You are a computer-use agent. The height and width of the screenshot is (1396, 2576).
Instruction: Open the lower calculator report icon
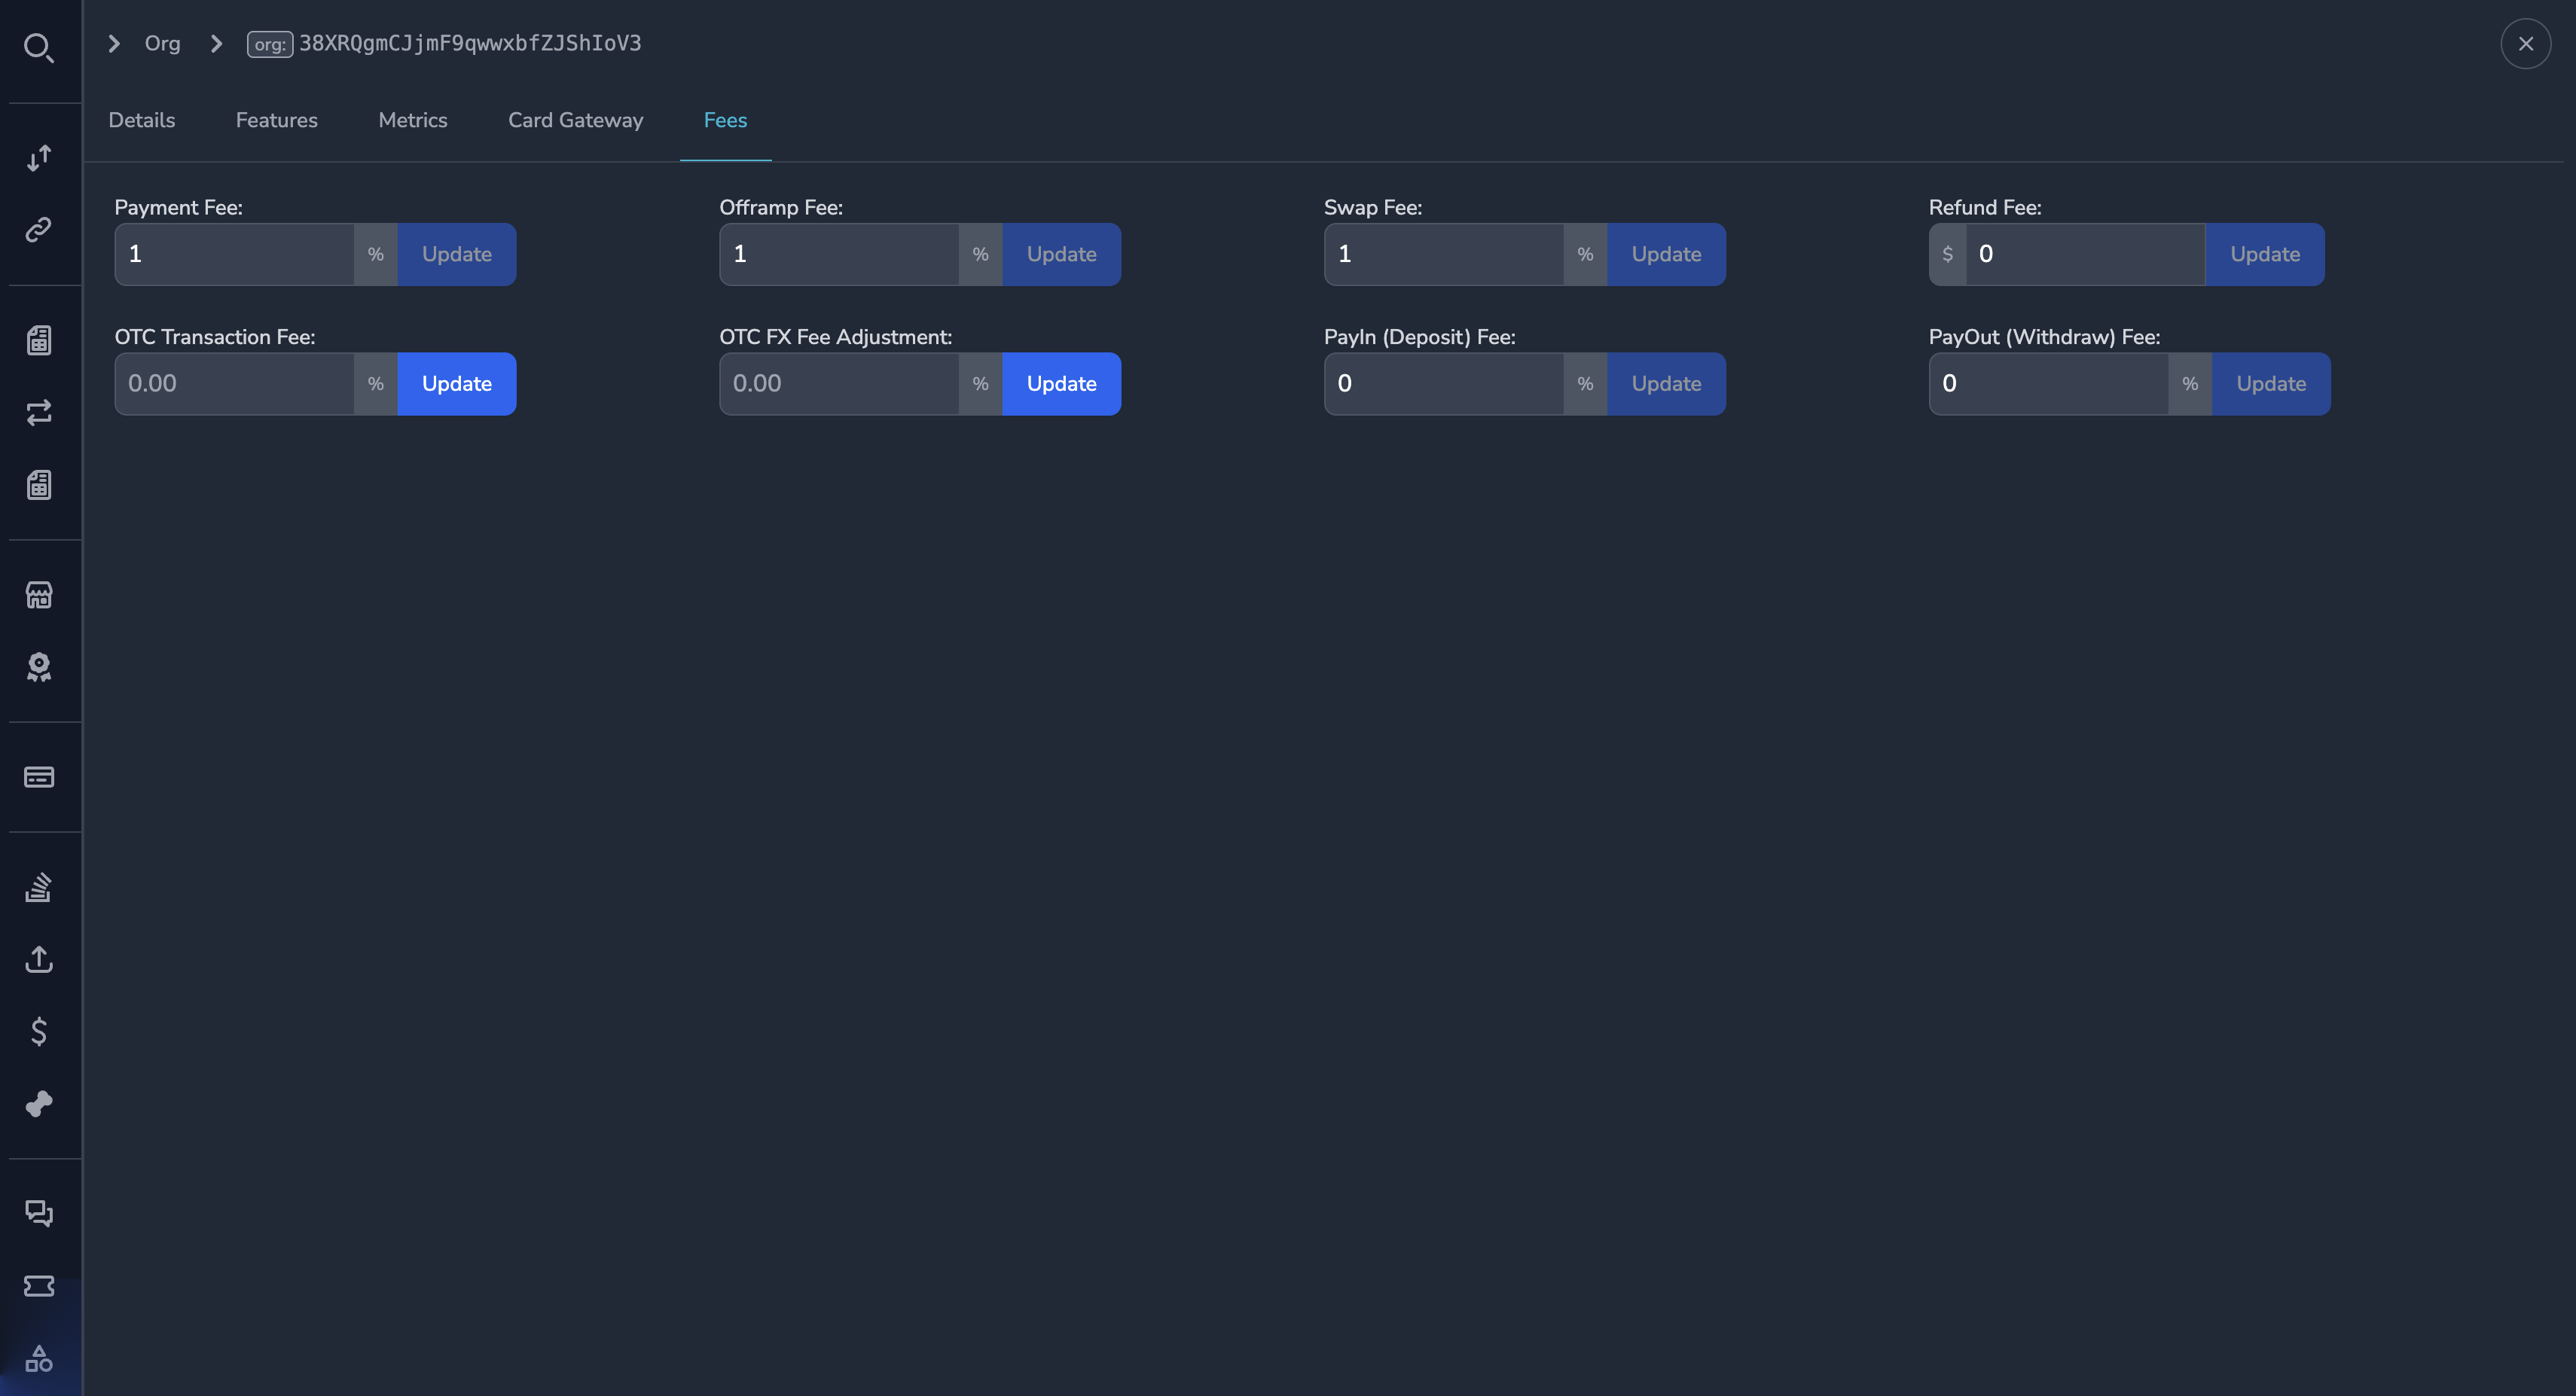tap(39, 485)
